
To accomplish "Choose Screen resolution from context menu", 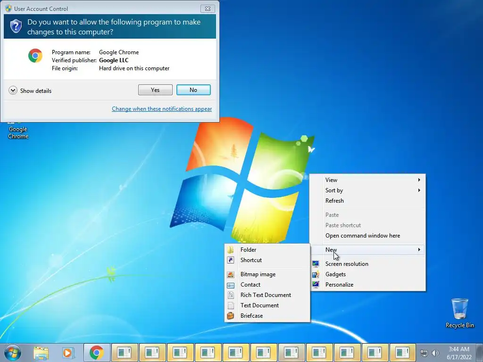I will click(x=367, y=264).
